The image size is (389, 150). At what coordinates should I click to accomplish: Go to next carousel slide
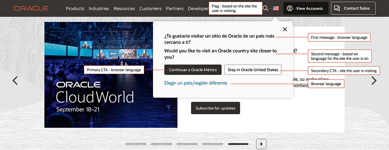374,81
